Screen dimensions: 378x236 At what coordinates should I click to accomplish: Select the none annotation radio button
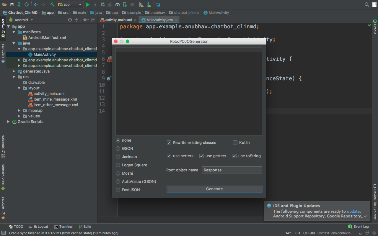[118, 140]
